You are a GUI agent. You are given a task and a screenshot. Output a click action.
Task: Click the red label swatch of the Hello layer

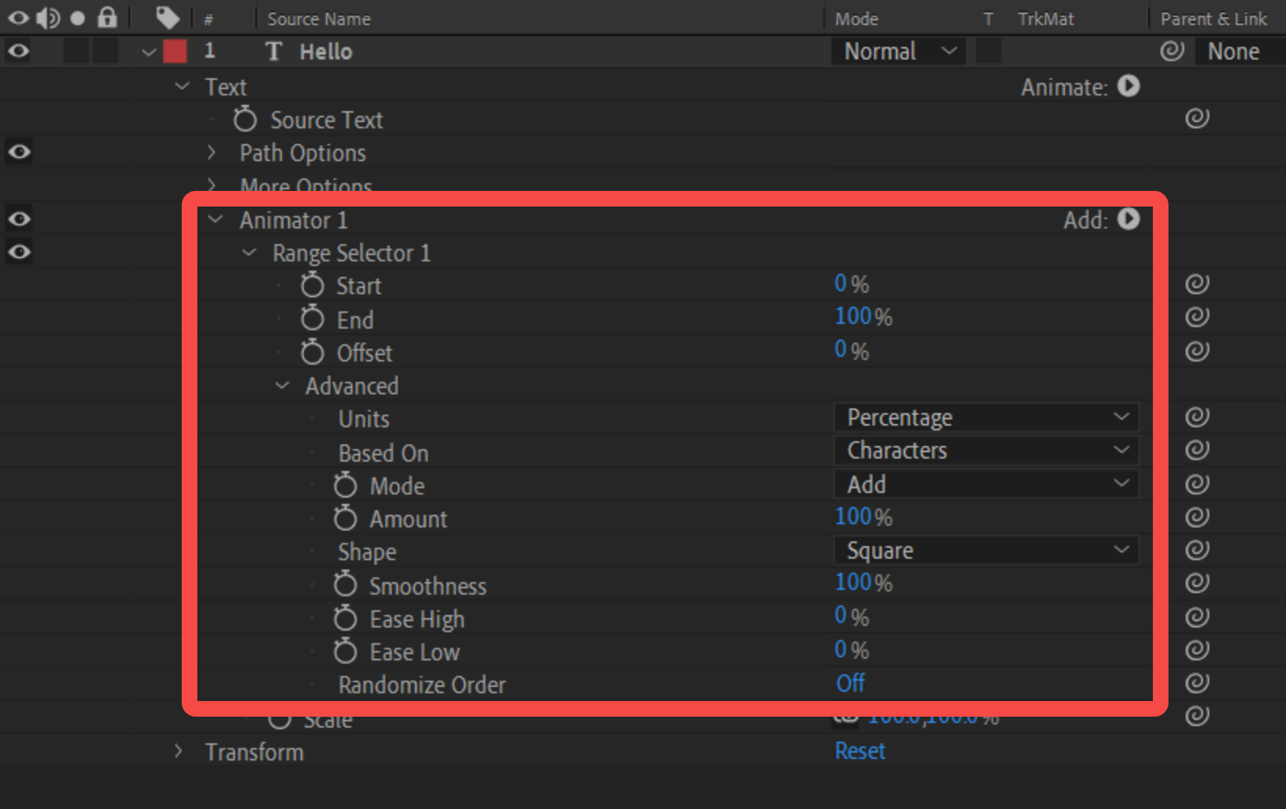(x=175, y=50)
